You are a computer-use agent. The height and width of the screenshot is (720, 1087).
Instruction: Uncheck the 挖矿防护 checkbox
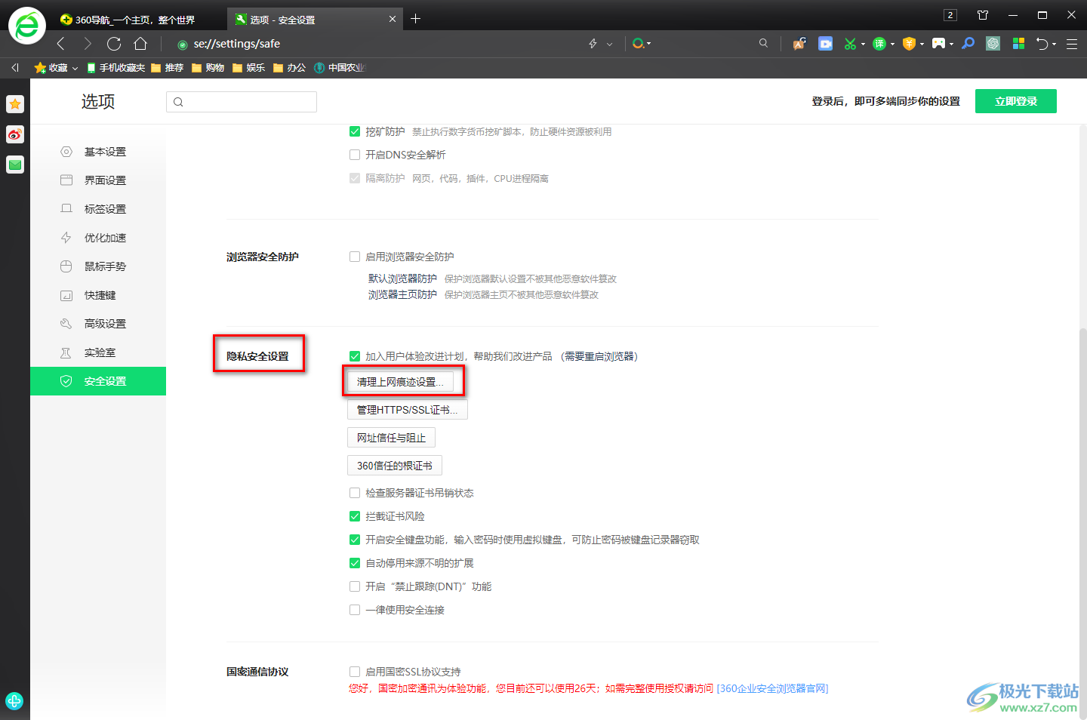[355, 131]
